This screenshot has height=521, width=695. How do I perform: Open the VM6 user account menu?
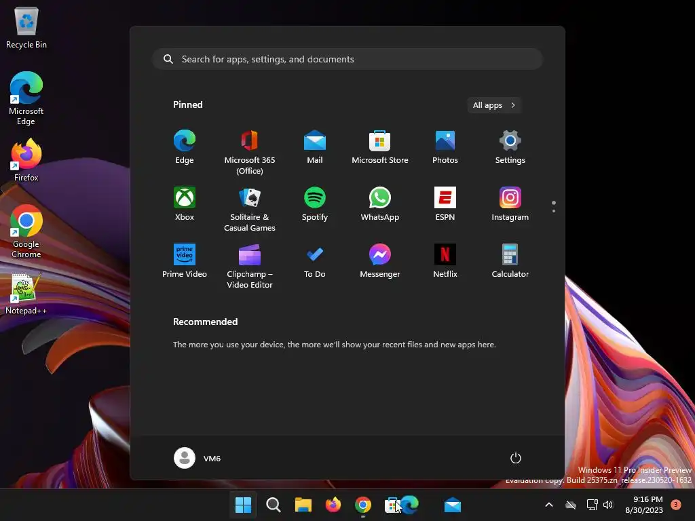click(x=198, y=458)
